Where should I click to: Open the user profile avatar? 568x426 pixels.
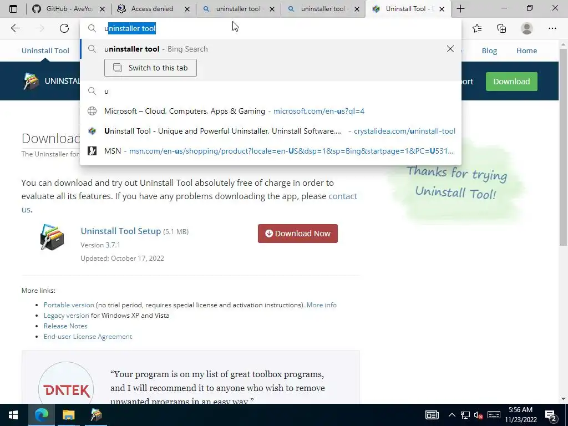tap(527, 28)
